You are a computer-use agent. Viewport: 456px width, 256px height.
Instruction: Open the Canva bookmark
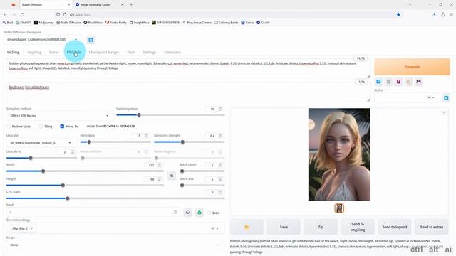[247, 22]
